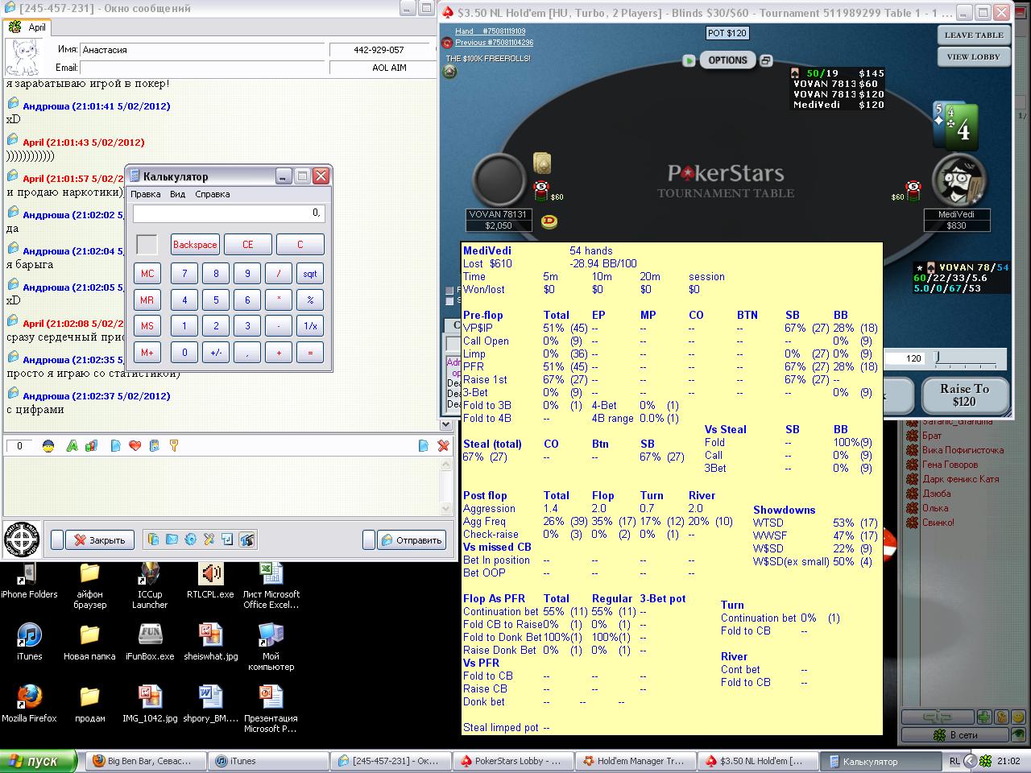Select iFunBox.exe desktop icon

point(150,641)
